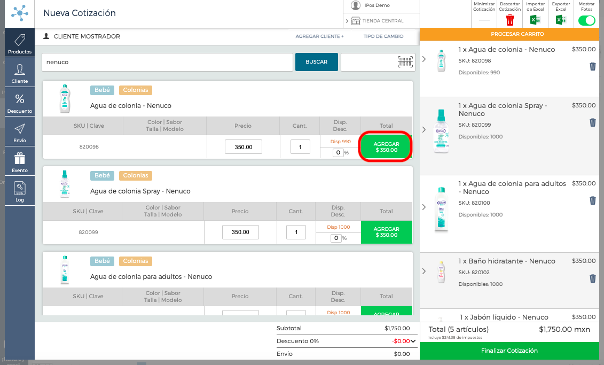Click quantity field of SKU 820098

coord(300,147)
